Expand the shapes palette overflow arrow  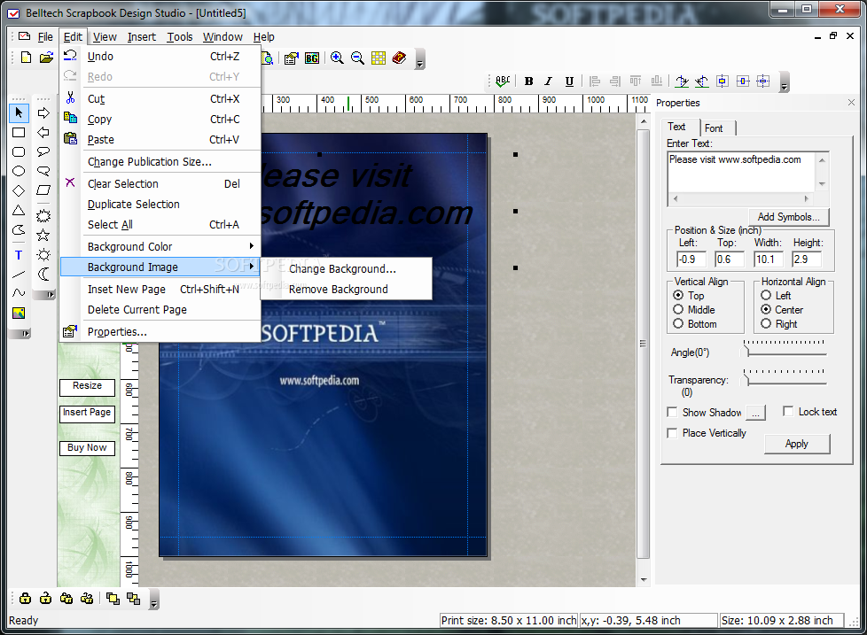pos(44,295)
